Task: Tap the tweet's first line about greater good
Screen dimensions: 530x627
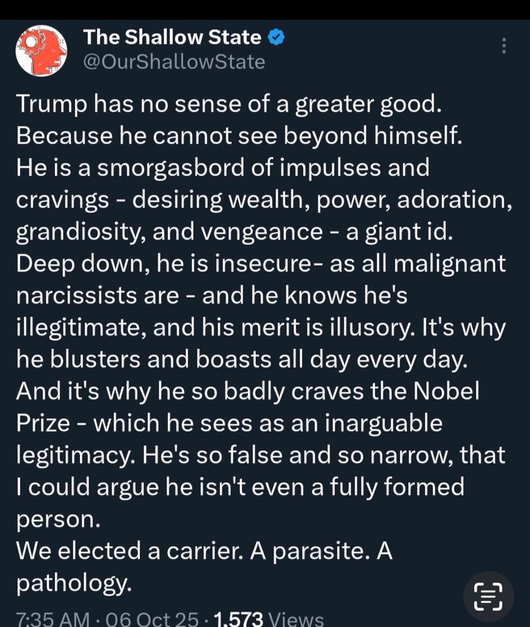Action: (229, 104)
